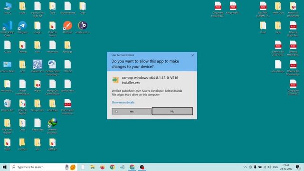Select the laravel command text file
Screen dimensions: 304x171
pos(22,87)
